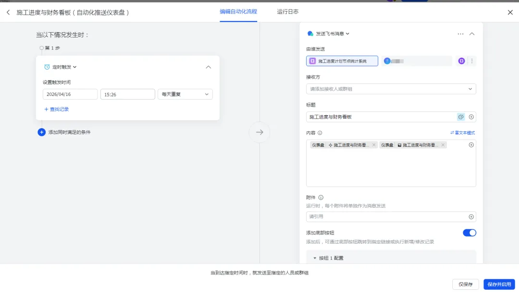Click the 发送飞书消息 chat bubble icon

click(310, 34)
